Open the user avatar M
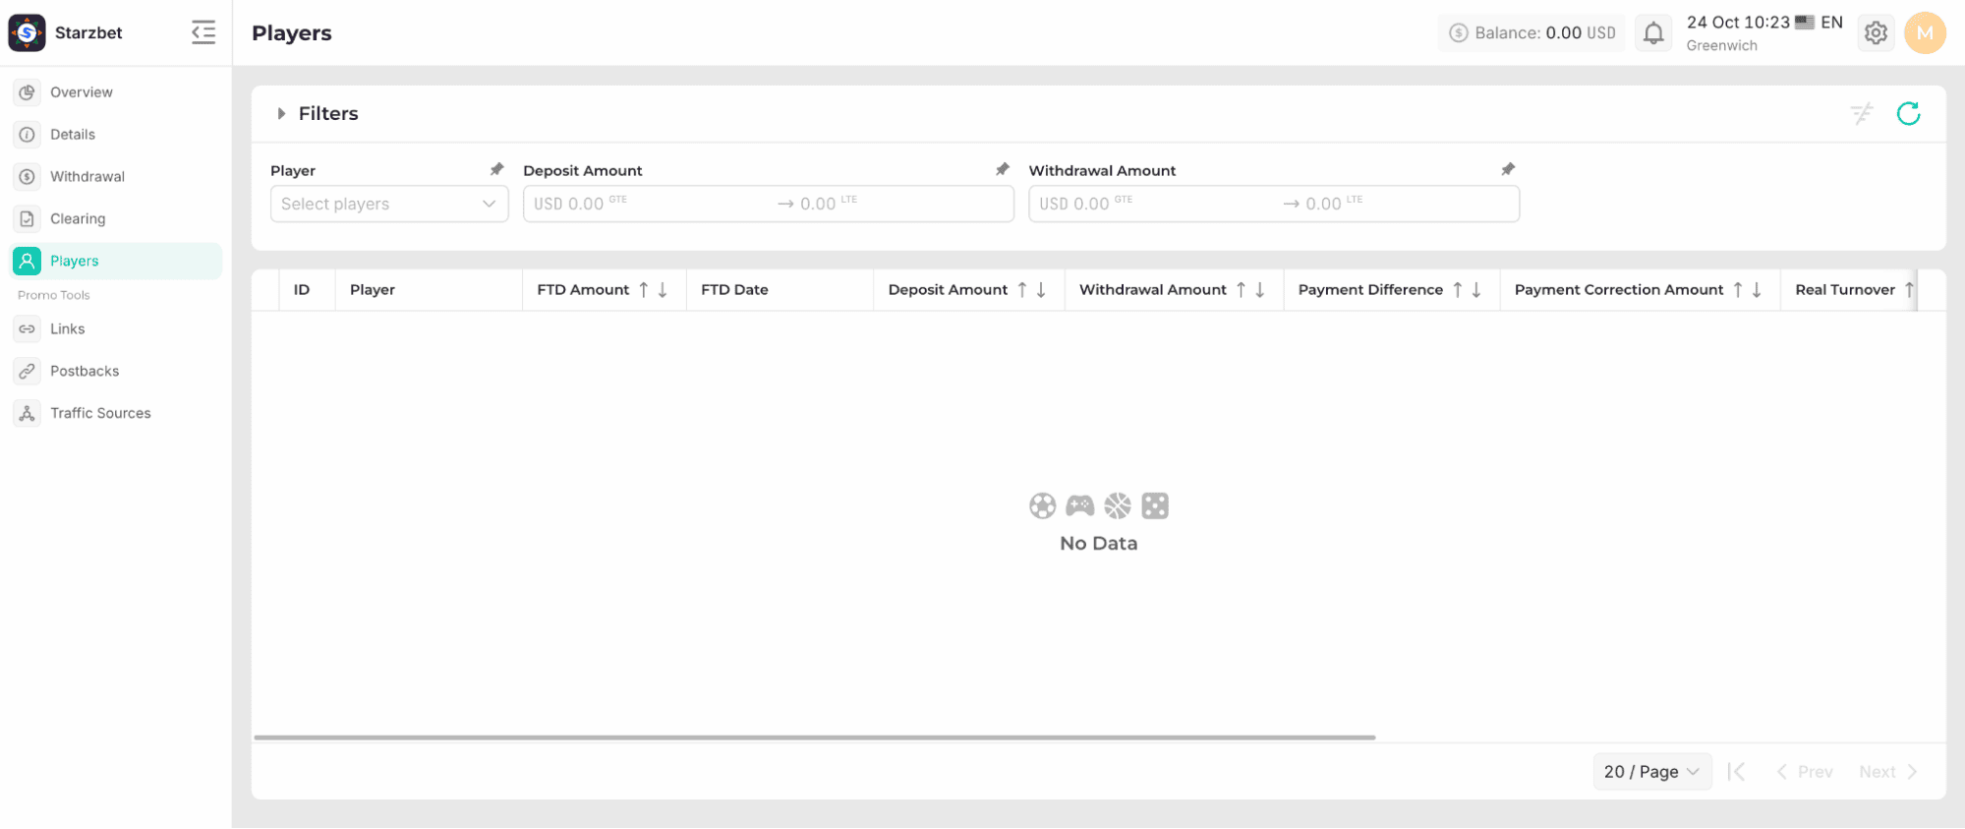The height and width of the screenshot is (829, 1965). pyautogui.click(x=1925, y=33)
